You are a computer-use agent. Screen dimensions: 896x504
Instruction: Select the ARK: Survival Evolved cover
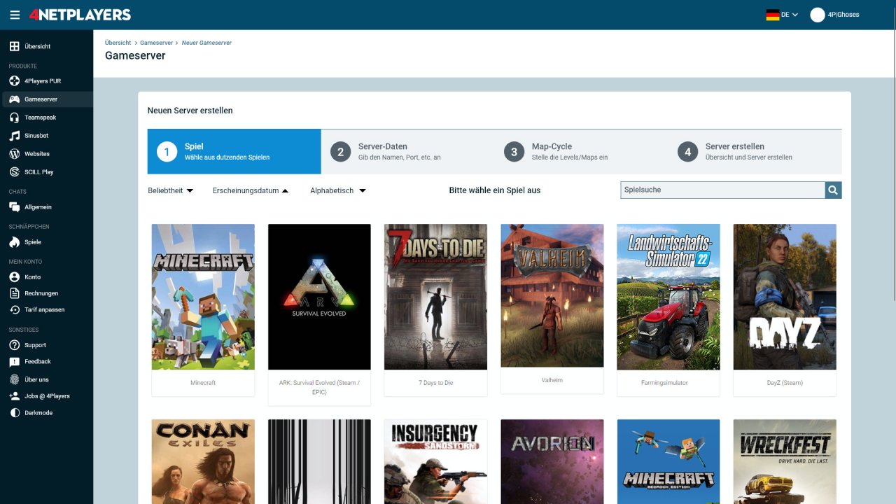[319, 297]
